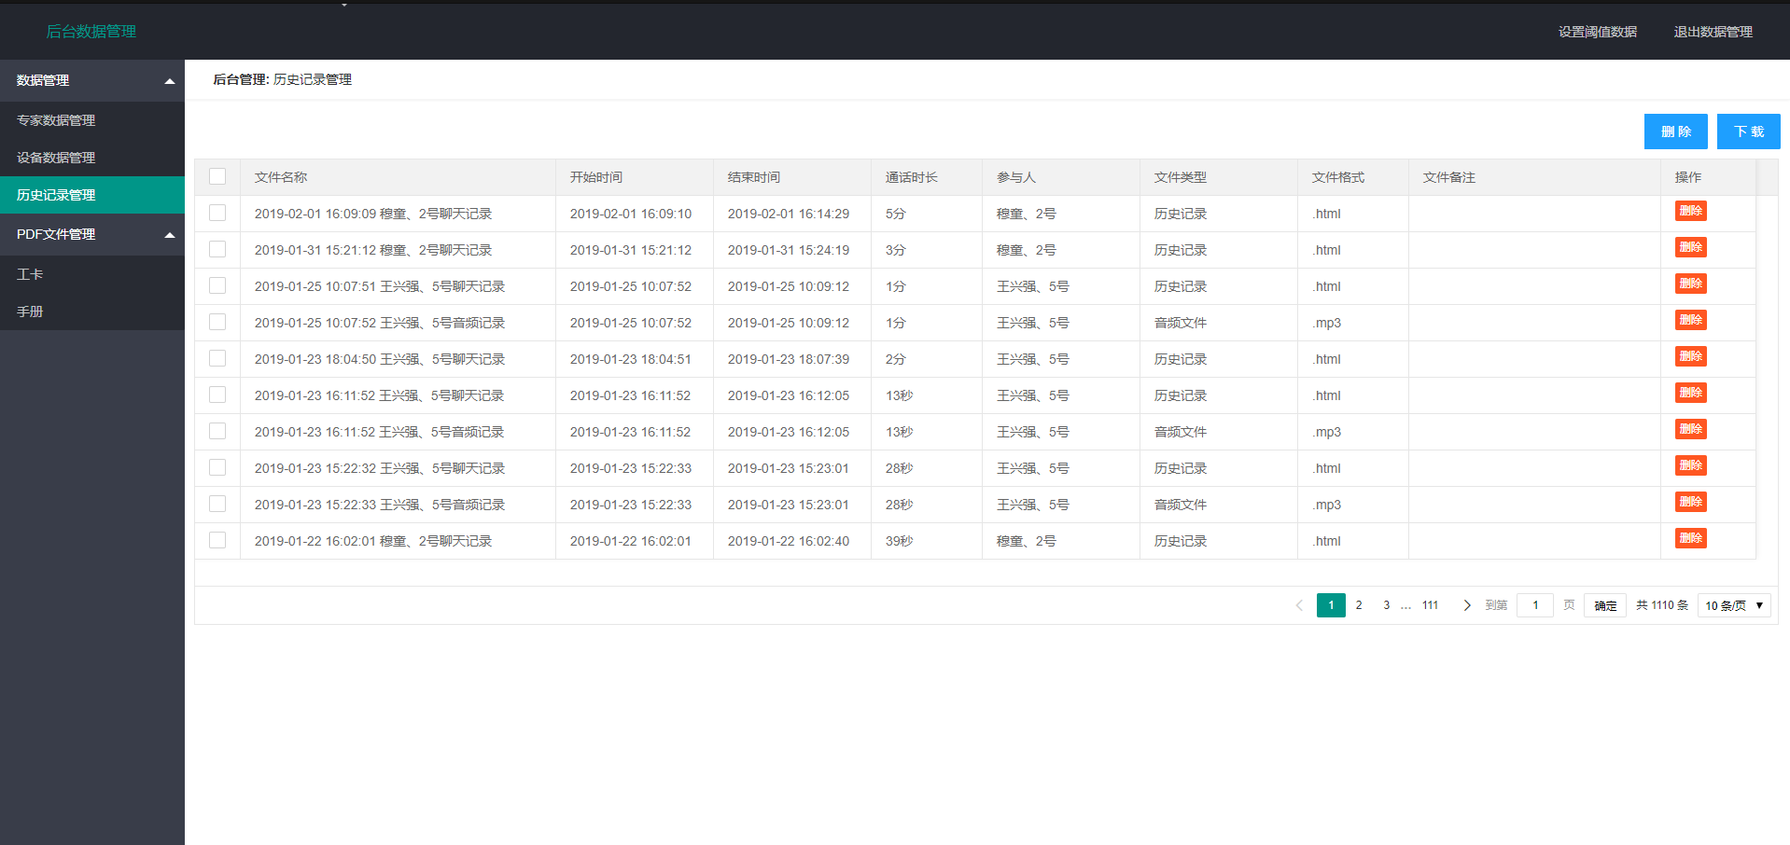Open the 10 条/页 page size dropdown

1733,605
